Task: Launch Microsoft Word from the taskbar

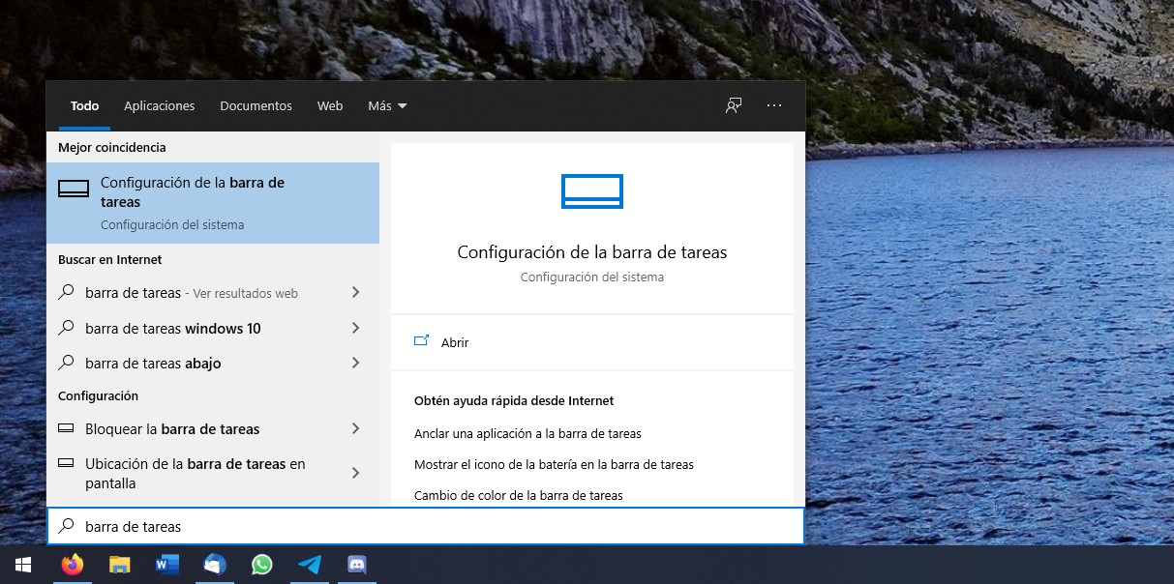Action: pyautogui.click(x=166, y=565)
